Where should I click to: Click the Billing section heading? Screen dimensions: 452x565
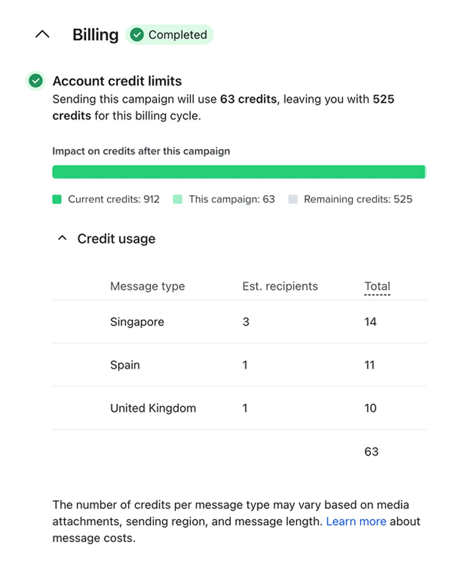pyautogui.click(x=95, y=34)
